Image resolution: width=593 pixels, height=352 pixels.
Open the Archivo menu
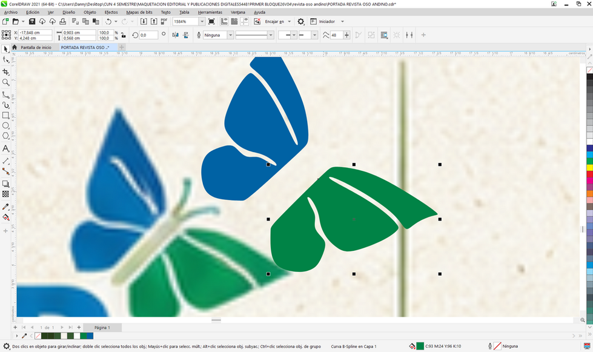click(x=10, y=12)
